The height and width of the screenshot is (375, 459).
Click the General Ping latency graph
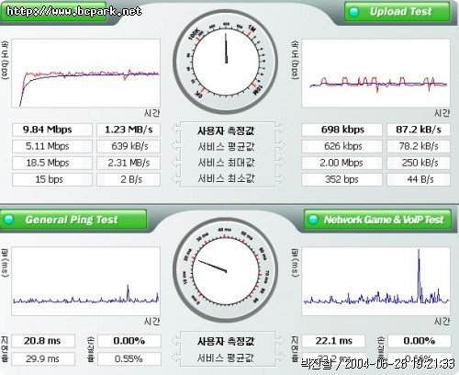tap(85, 281)
